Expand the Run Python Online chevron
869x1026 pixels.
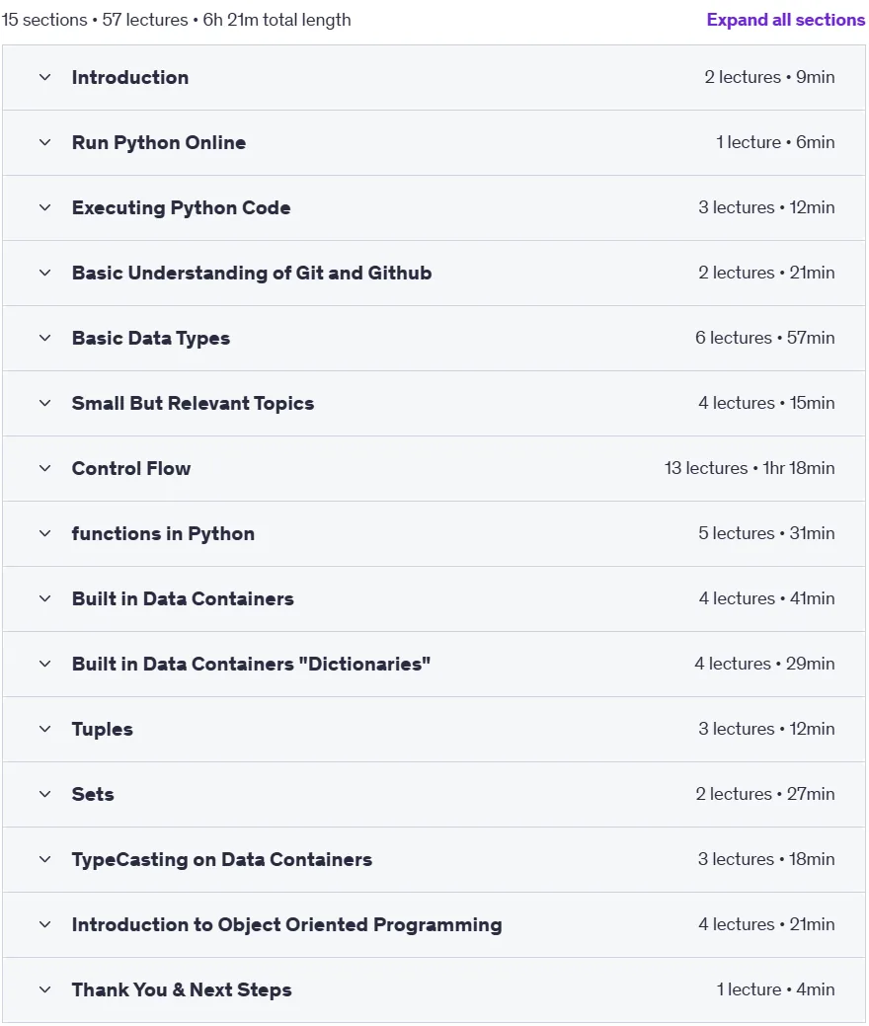pos(45,142)
